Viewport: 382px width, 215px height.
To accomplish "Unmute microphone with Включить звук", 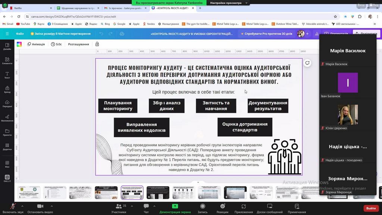I will point(13,208).
